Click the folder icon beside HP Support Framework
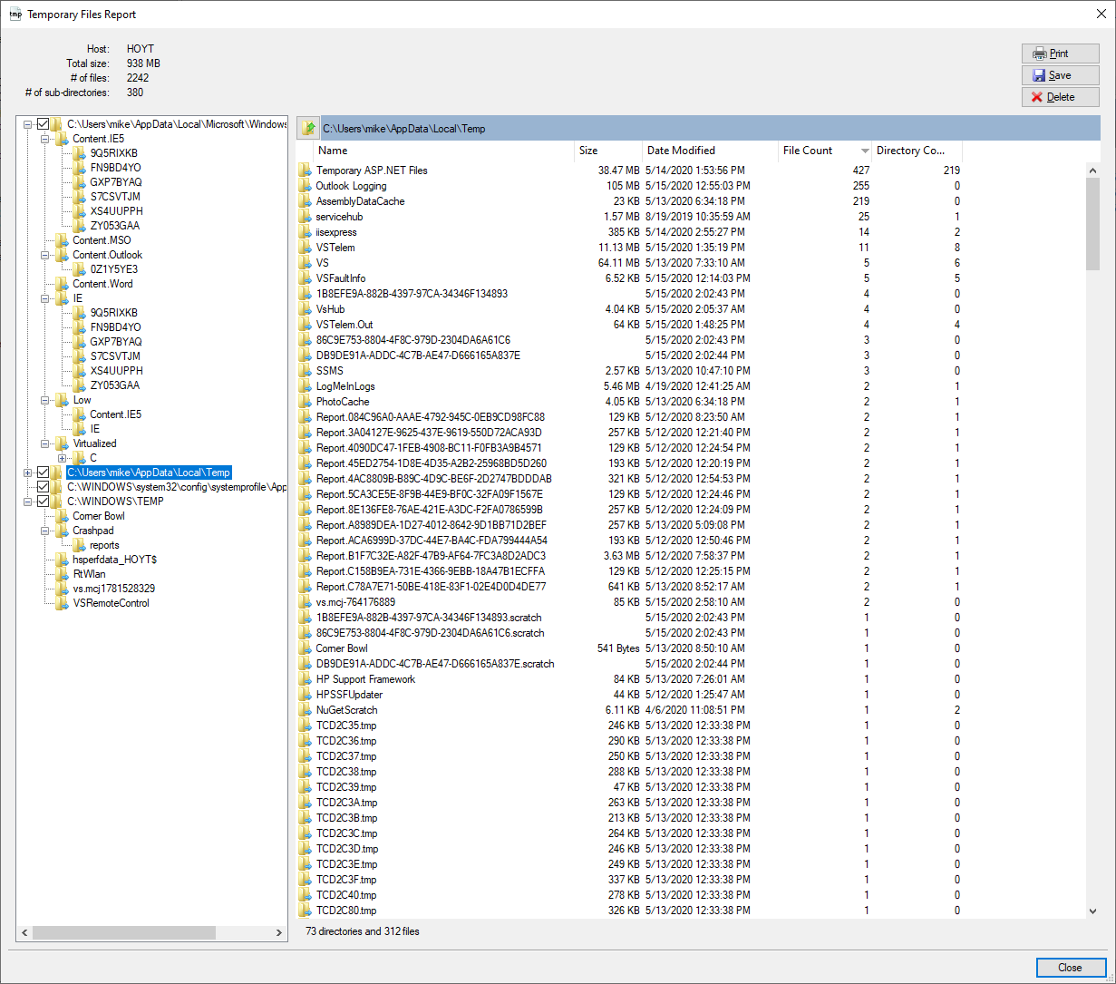Image resolution: width=1116 pixels, height=984 pixels. [306, 679]
